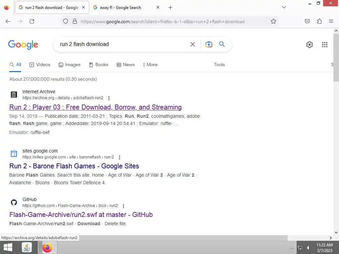Open the Extensions puzzle icon
339x254 pixels.
click(319, 21)
